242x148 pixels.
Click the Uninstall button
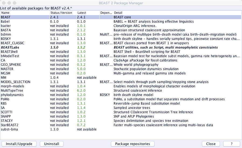click(x=51, y=144)
